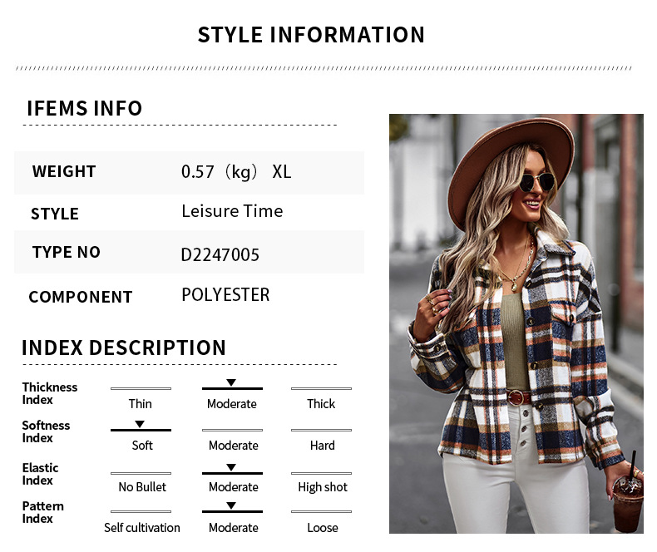The height and width of the screenshot is (552, 657).
Task: Click the Softness Index Soft triangle marker
Action: pos(140,424)
